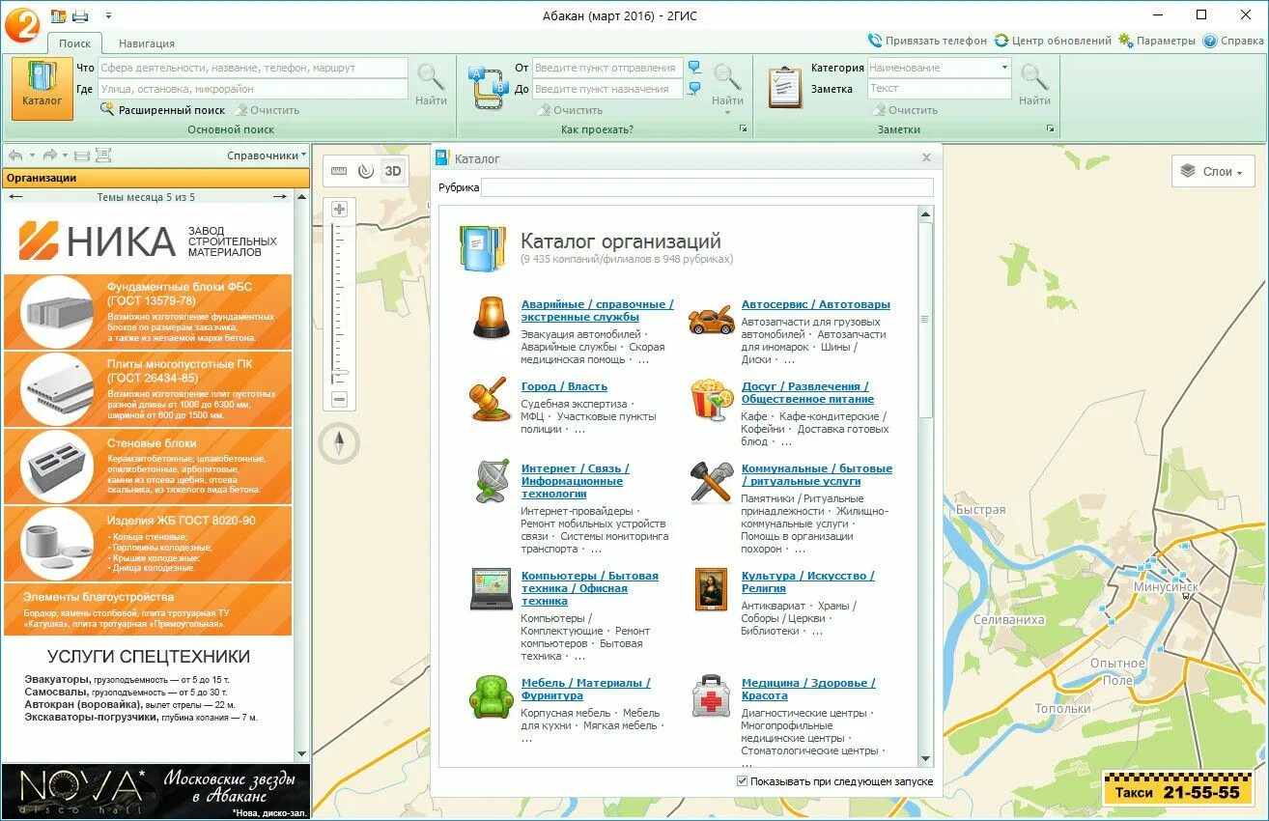Click the gavel Город / Власть icon
Screen dimensions: 1269x821
[490, 399]
